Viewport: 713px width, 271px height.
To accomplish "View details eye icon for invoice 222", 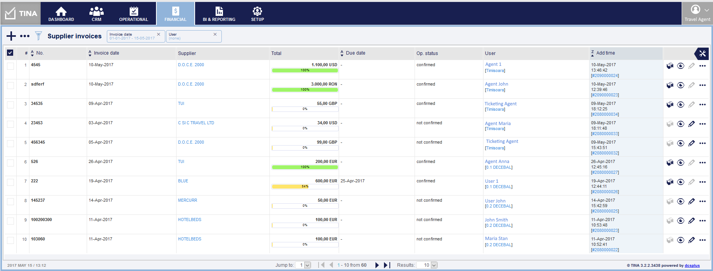I will (x=680, y=182).
